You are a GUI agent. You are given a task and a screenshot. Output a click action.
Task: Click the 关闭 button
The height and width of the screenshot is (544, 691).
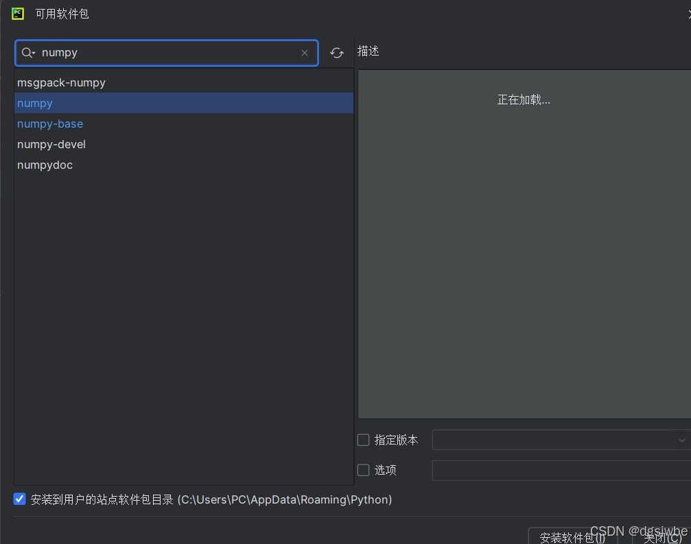coord(660,538)
